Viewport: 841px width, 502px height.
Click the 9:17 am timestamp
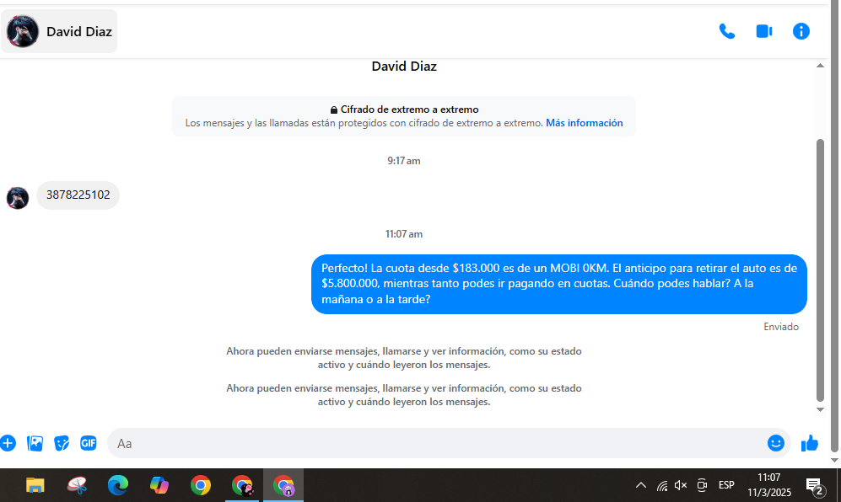point(404,161)
